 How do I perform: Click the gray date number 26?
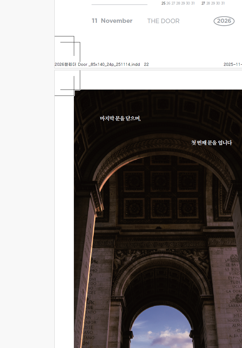coord(168,3)
